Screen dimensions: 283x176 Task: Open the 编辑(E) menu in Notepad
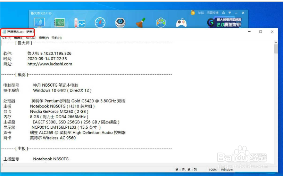coord(19,38)
